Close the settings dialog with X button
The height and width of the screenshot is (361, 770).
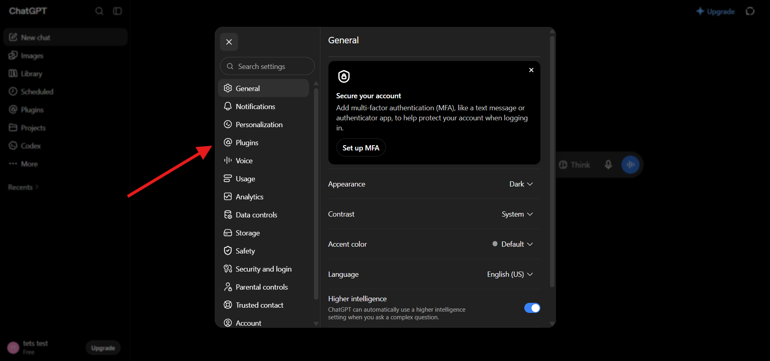point(229,42)
